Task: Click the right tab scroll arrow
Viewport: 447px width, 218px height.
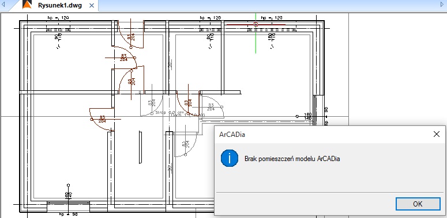Action: [x=442, y=4]
